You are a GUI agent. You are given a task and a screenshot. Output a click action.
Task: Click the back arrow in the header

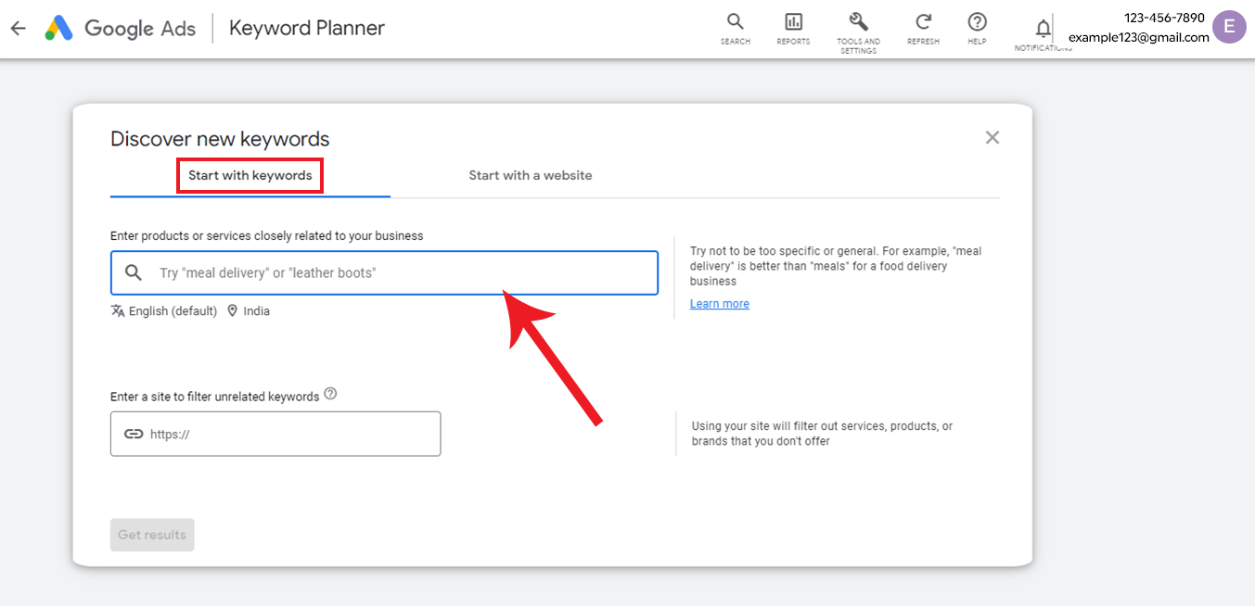[18, 29]
